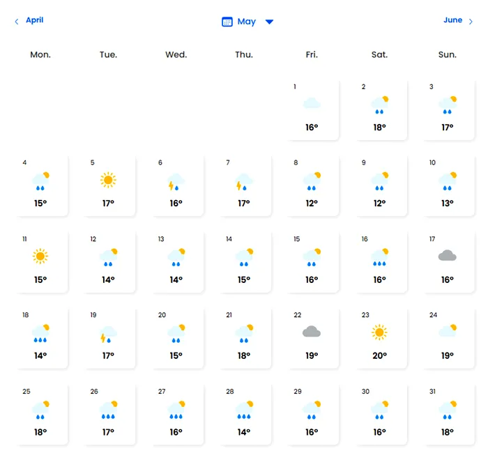Go to next month June
The width and height of the screenshot is (488, 453).
tap(452, 20)
